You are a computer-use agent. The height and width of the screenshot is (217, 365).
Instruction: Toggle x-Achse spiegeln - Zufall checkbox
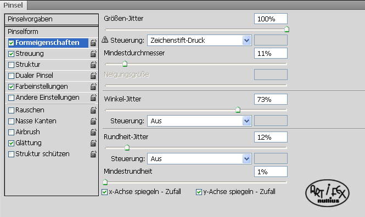click(x=104, y=192)
